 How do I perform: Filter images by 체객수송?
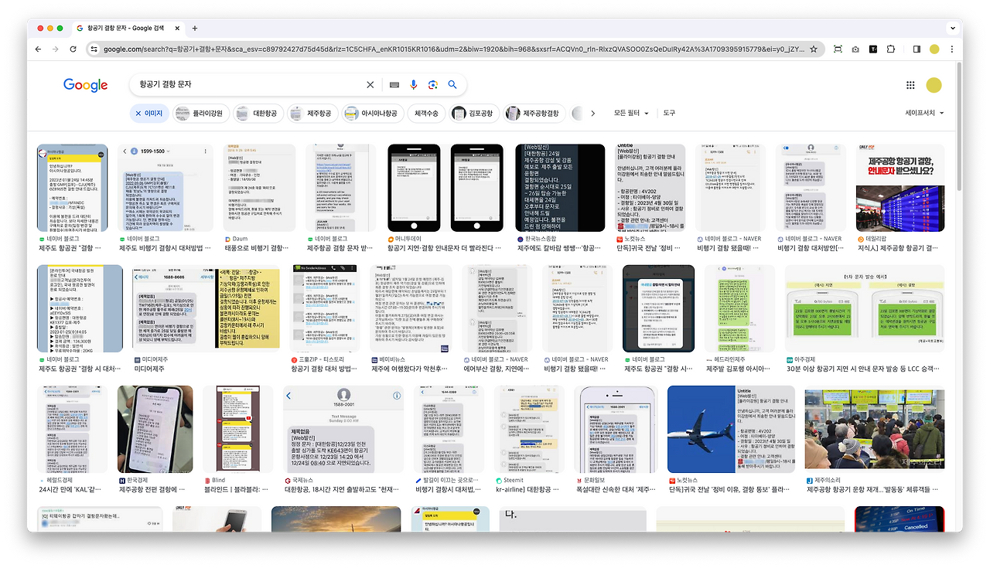(x=426, y=113)
